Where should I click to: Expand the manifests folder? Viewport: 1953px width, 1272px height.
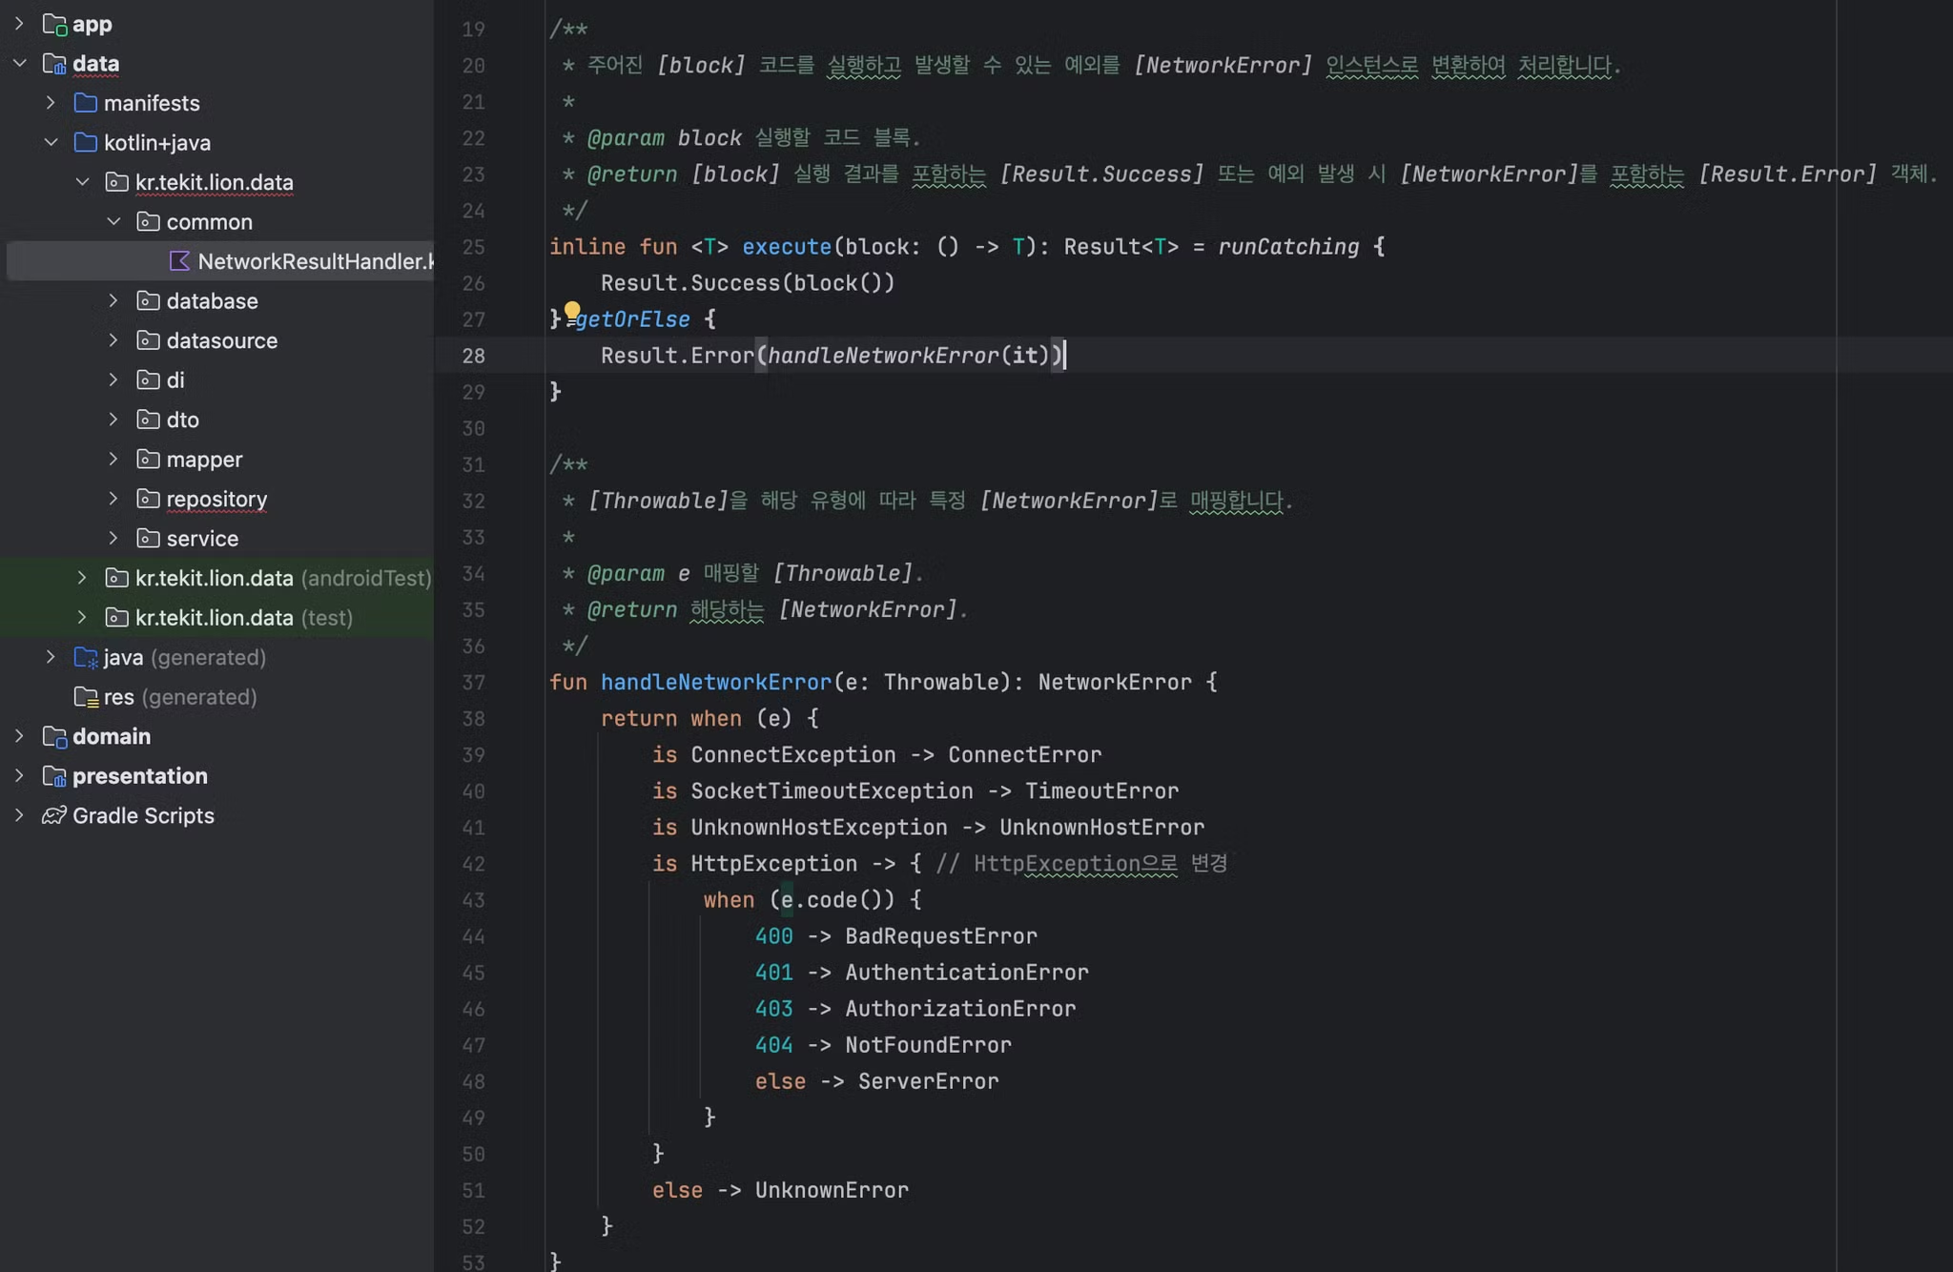pos(51,103)
